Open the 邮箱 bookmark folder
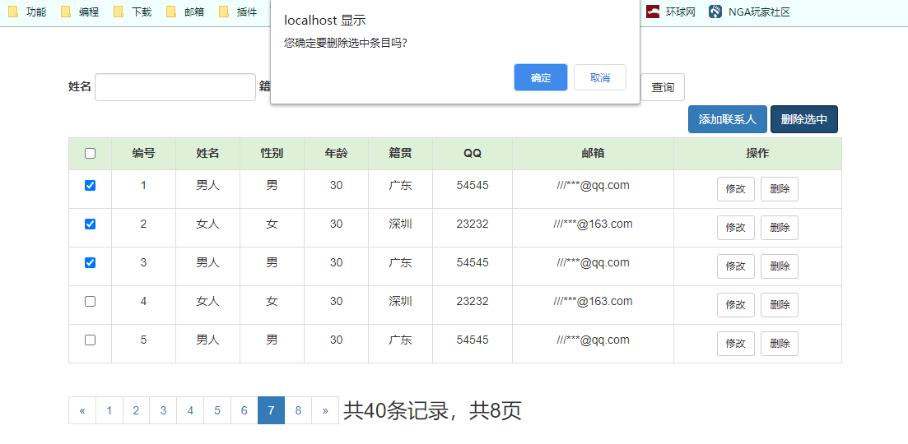Screen dimensions: 908x444 (186, 12)
